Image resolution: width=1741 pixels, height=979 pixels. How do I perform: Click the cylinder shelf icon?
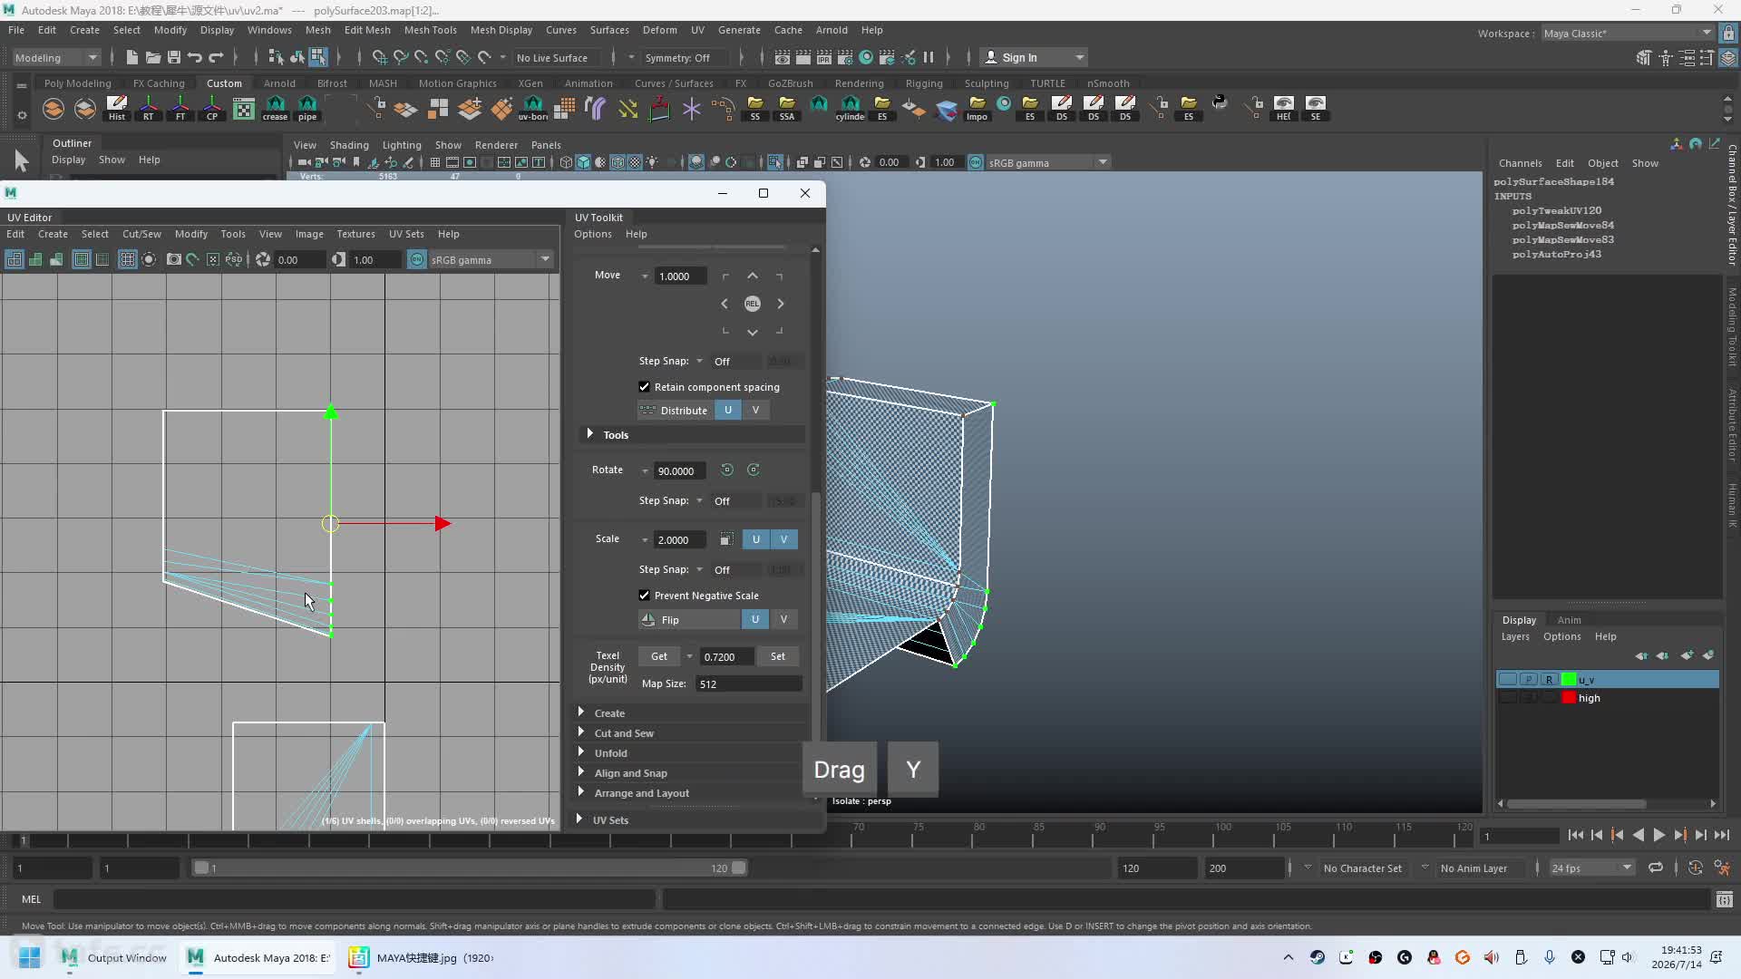click(x=851, y=108)
